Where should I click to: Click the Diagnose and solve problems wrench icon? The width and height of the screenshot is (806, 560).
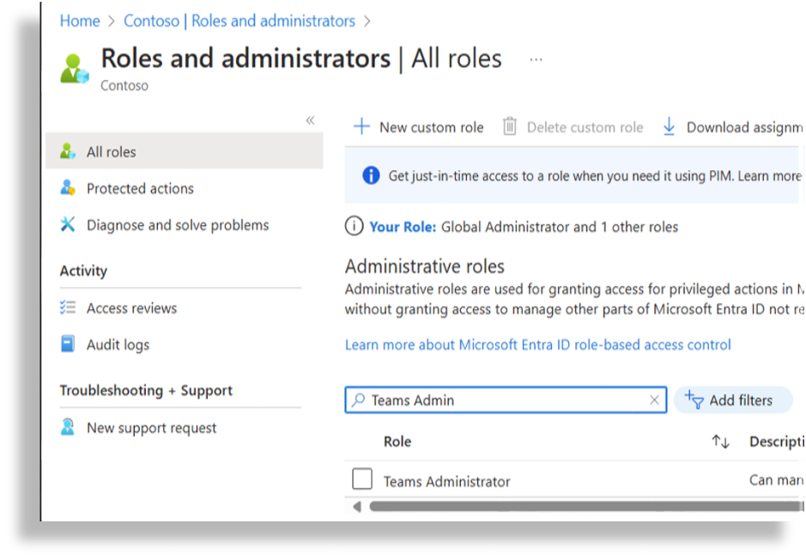point(68,225)
